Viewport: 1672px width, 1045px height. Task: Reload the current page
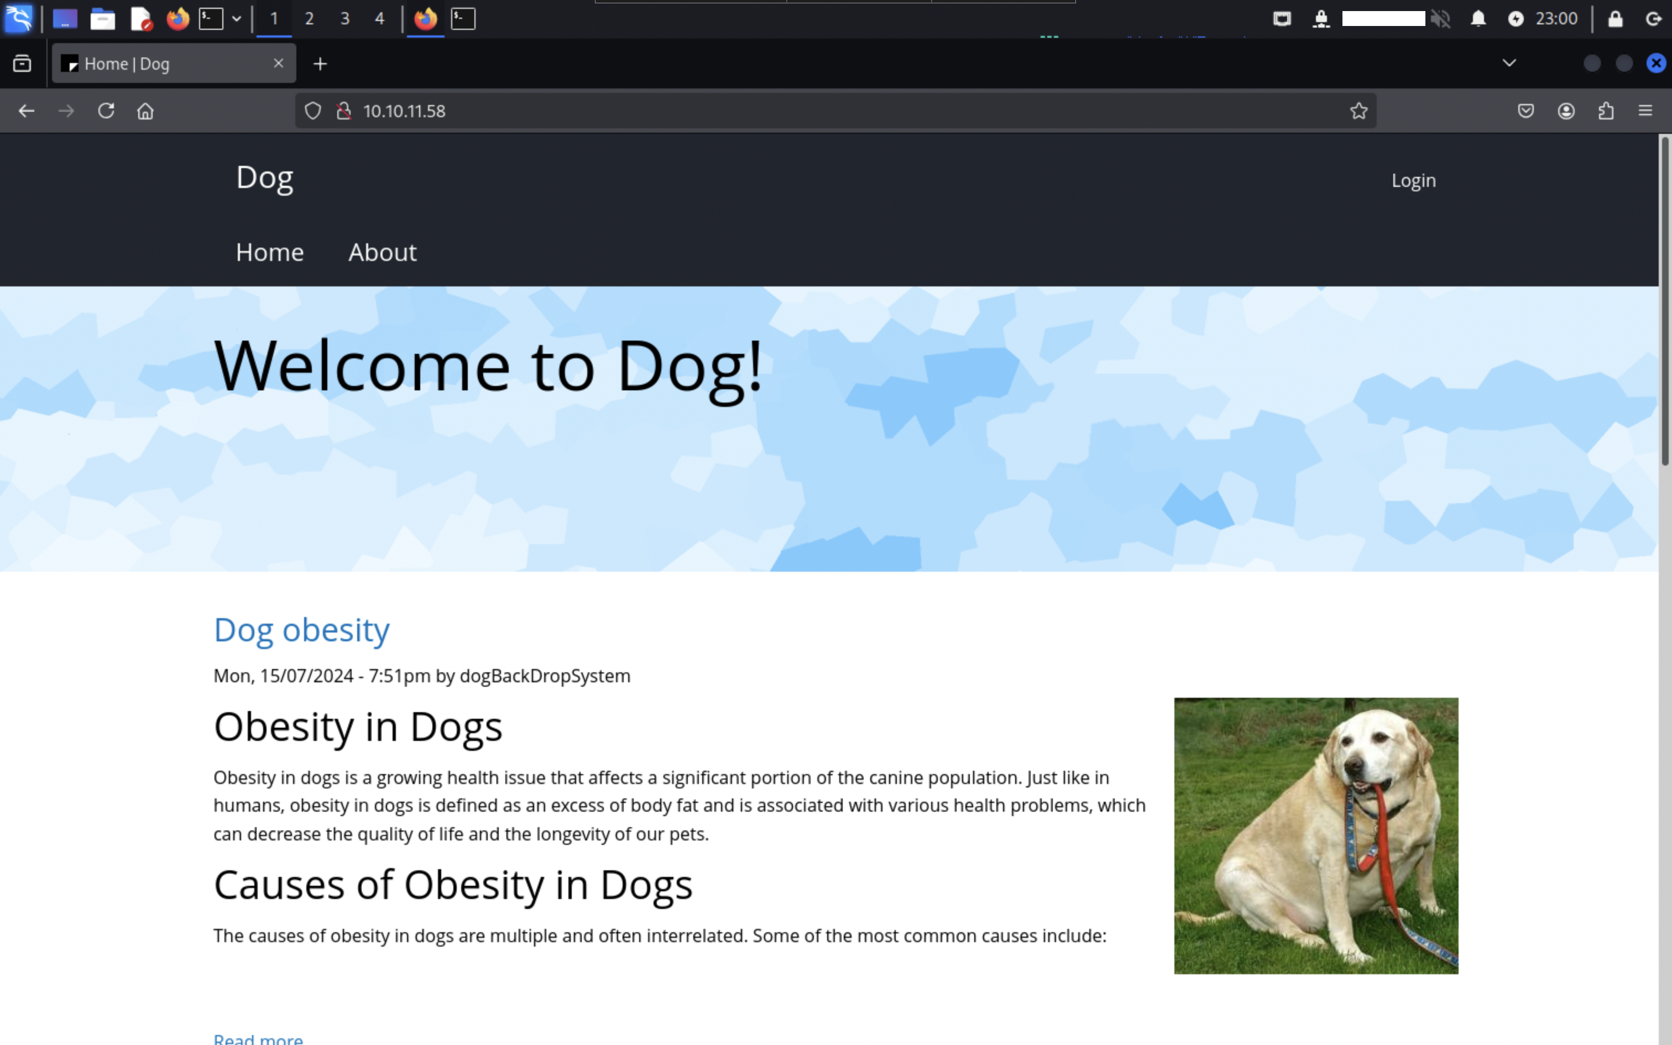[x=106, y=111]
